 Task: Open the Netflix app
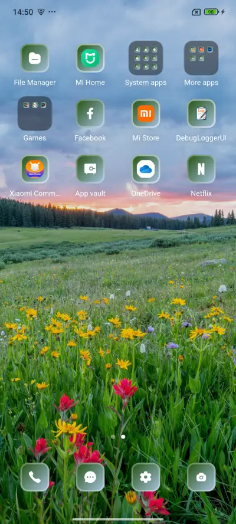tap(201, 169)
